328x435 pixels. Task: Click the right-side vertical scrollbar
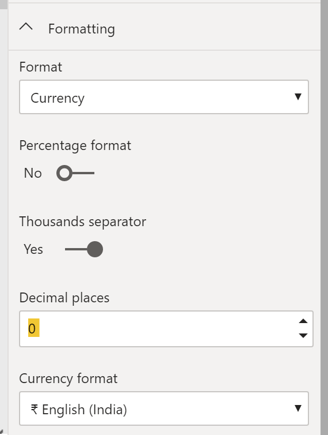coord(324,217)
